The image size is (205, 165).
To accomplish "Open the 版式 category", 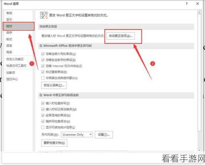I will 9,39.
